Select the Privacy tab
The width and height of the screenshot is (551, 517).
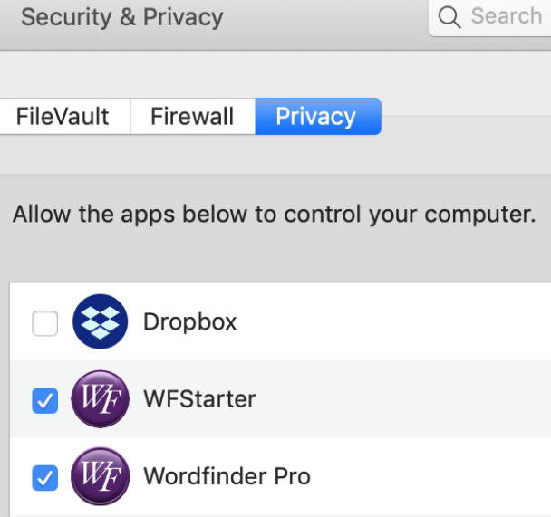click(318, 116)
